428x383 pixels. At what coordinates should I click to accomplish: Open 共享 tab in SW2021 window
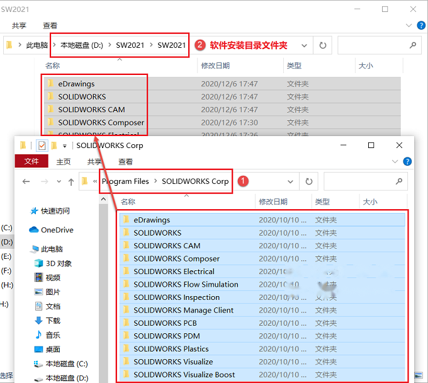pos(19,26)
